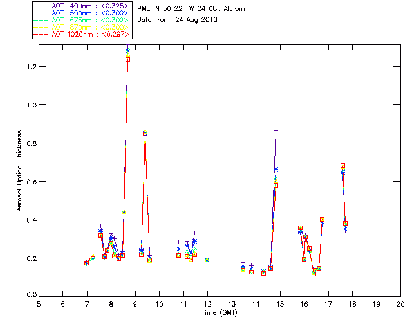Click the purple plus marker near 0.87 before hour 15
Viewport: 412px width, 329px height.
coord(276,130)
